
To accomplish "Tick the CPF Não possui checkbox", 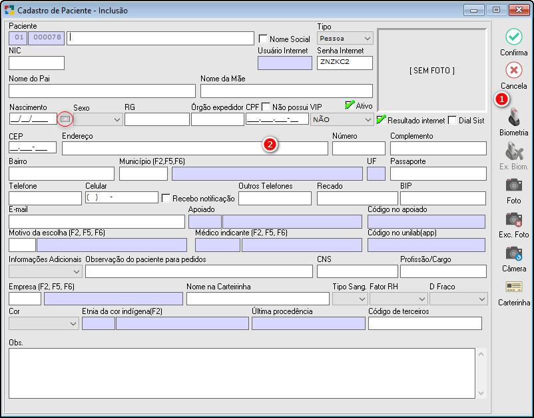I will point(266,107).
